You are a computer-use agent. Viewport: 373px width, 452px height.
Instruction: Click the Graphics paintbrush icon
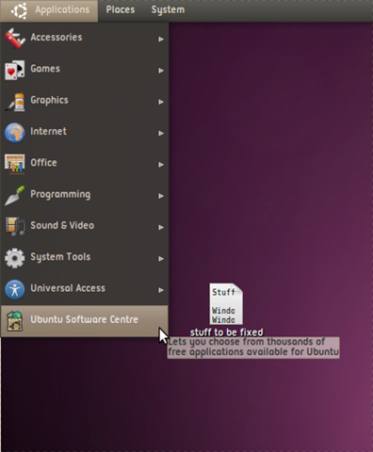click(15, 101)
